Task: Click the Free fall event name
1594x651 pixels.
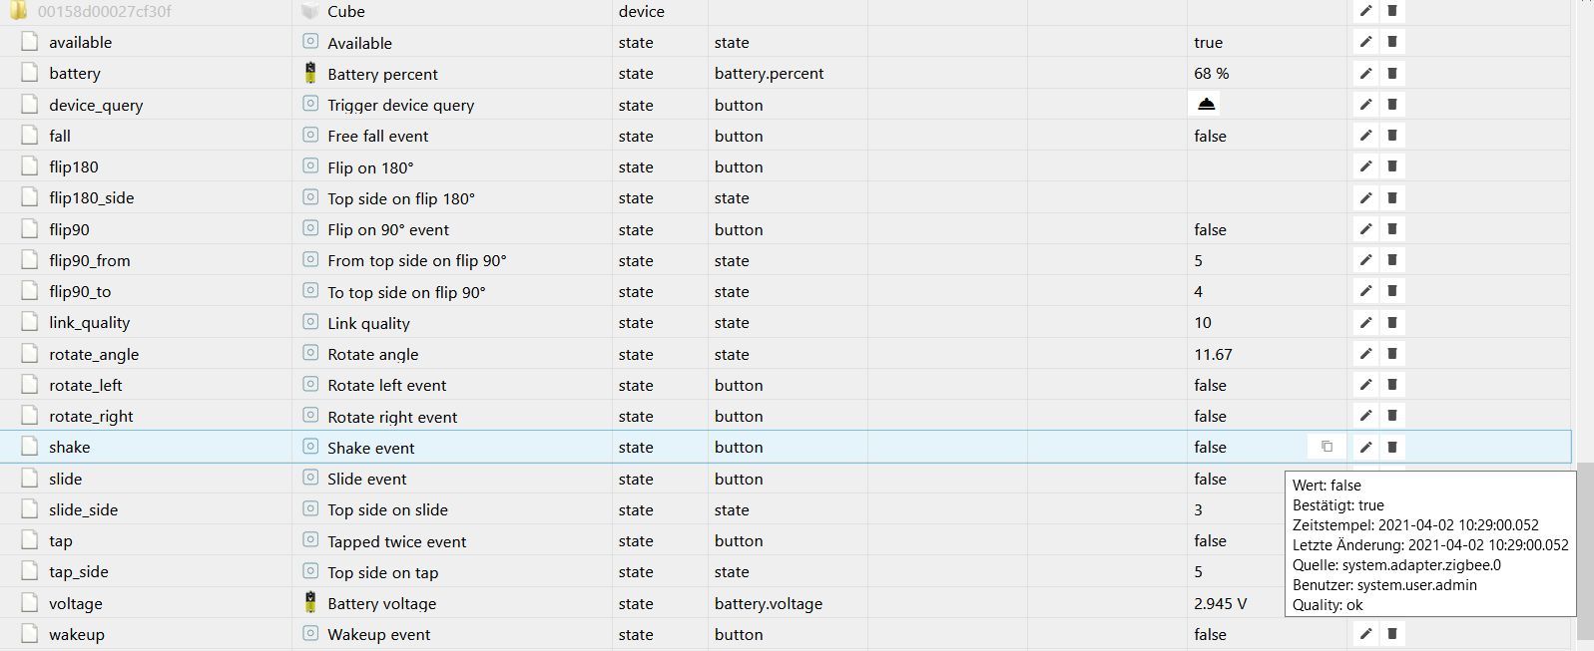Action: coord(377,136)
